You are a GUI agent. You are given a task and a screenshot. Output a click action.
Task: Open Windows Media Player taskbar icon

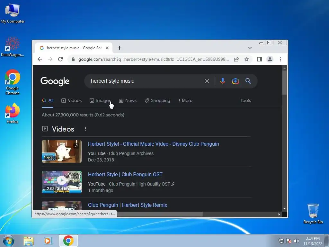48,241
